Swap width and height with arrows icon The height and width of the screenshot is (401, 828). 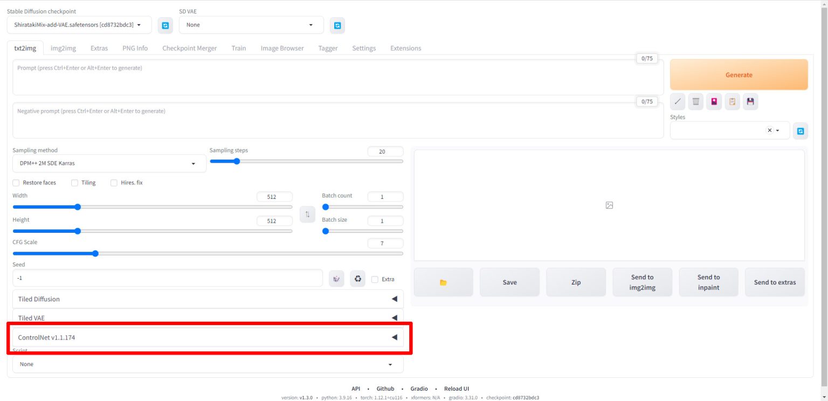coord(307,214)
